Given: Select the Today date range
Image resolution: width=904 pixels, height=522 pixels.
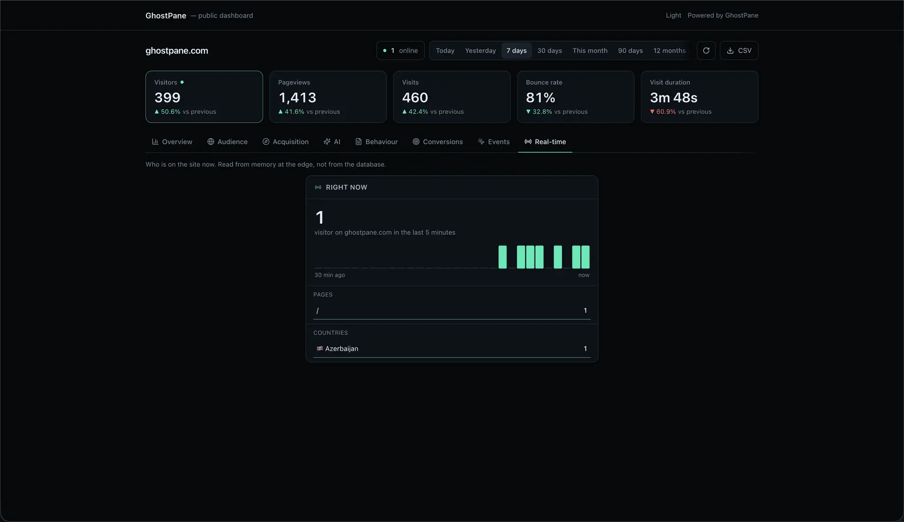Looking at the screenshot, I should pos(445,51).
